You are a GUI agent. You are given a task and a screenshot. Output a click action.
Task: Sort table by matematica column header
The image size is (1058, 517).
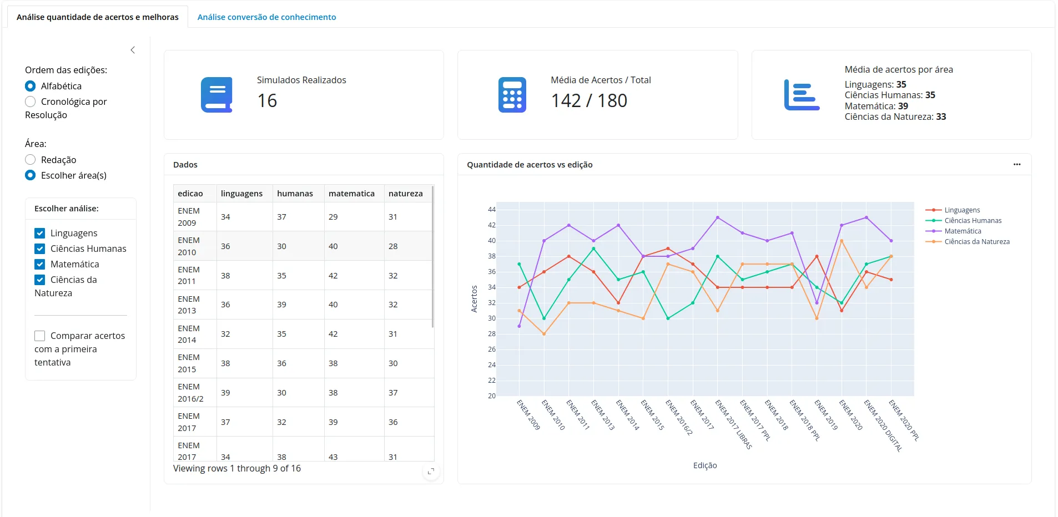pos(354,194)
